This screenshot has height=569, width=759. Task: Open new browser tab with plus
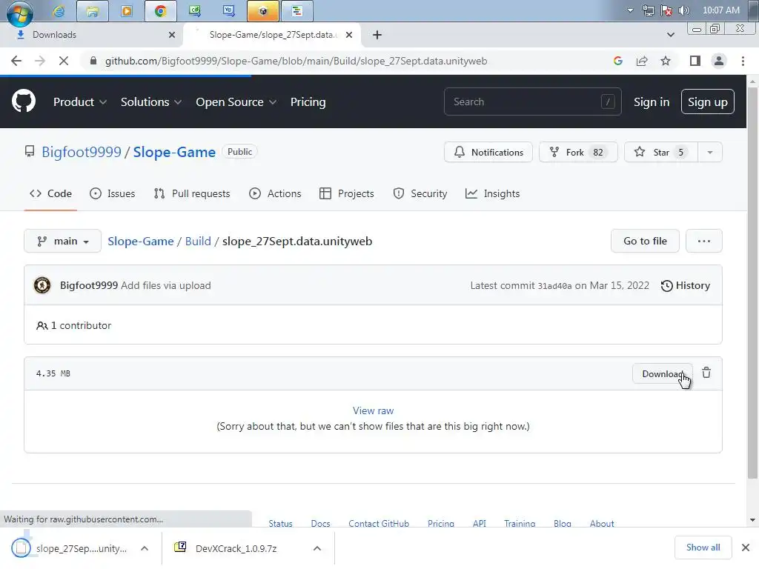coord(377,35)
